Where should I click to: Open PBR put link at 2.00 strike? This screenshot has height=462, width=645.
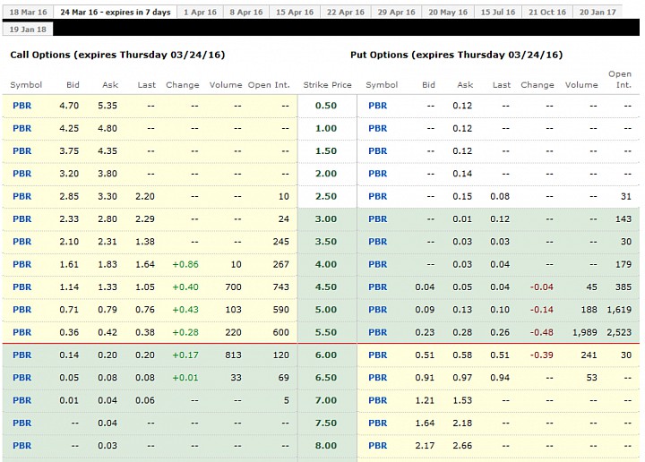tap(378, 174)
